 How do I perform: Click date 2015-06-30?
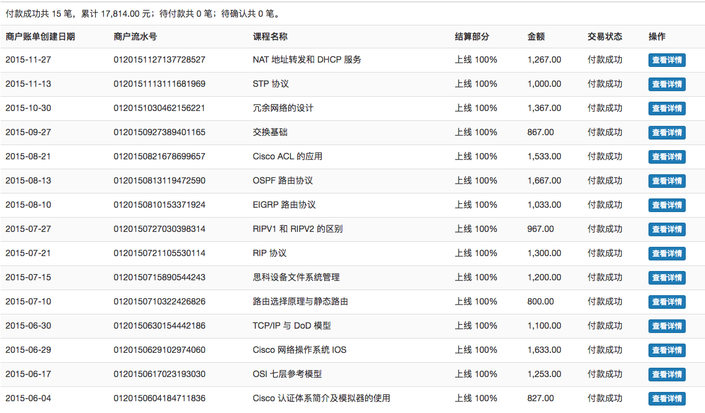pyautogui.click(x=29, y=326)
